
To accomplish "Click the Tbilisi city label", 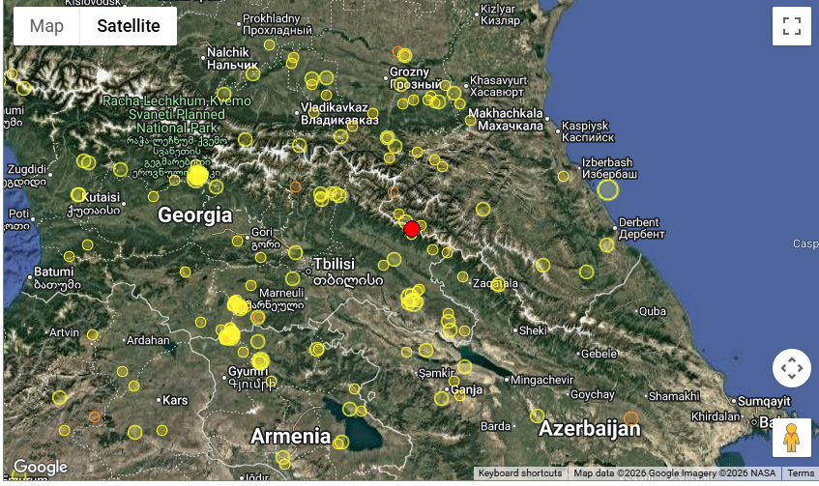I will click(334, 264).
